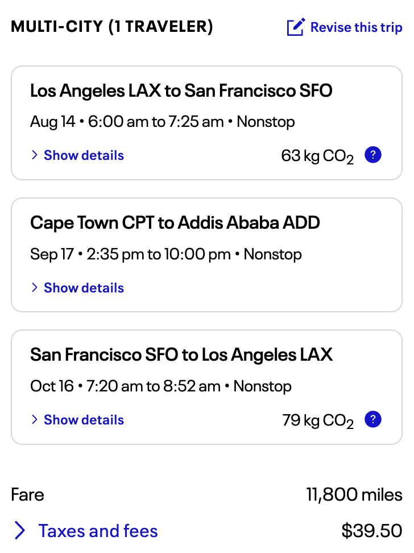Viewport: 414px width, 553px height.
Task: Open the Revise this trip link text
Action: pos(356,27)
